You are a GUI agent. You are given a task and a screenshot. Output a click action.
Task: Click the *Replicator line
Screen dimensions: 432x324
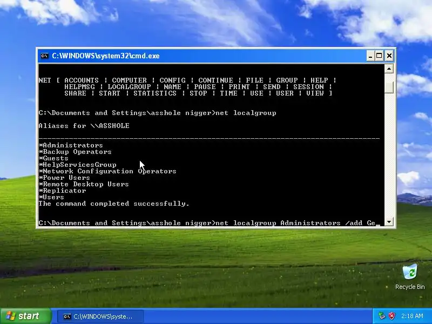(x=62, y=191)
